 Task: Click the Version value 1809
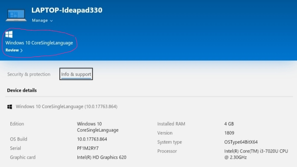coord(229,133)
